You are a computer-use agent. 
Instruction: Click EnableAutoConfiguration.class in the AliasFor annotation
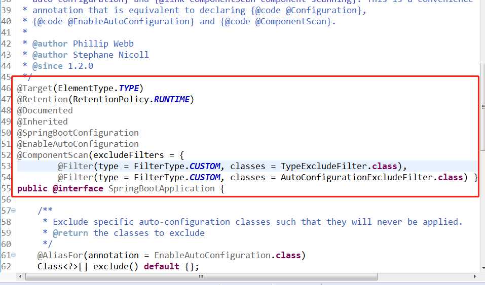click(x=228, y=255)
